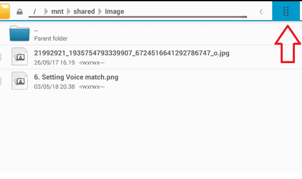Tick the checkbox beside the 21992921 jpg file
Viewport: 302px width, 179px height.
point(0,57)
